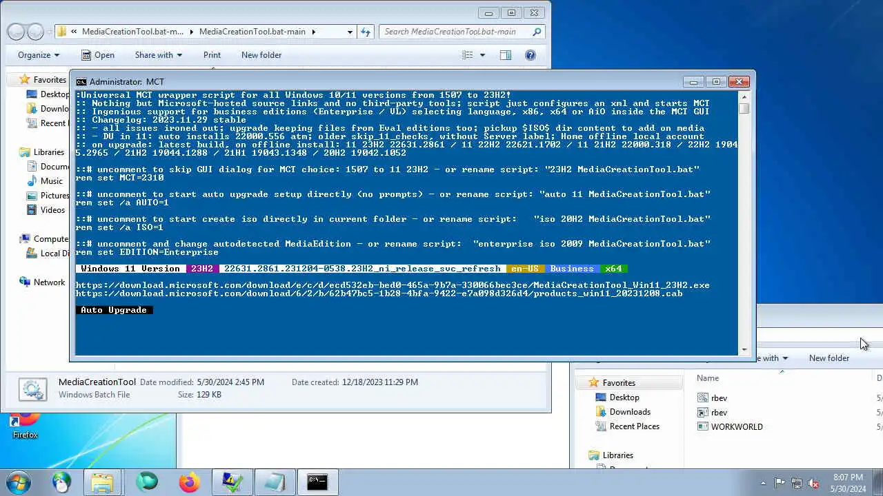Select the MediaCreationTool.bat-main breadcrumb segment

pos(252,32)
